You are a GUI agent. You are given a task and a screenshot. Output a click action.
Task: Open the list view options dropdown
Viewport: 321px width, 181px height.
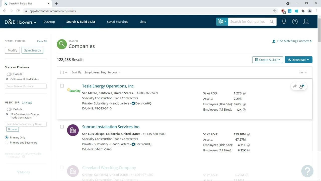pos(303,72)
